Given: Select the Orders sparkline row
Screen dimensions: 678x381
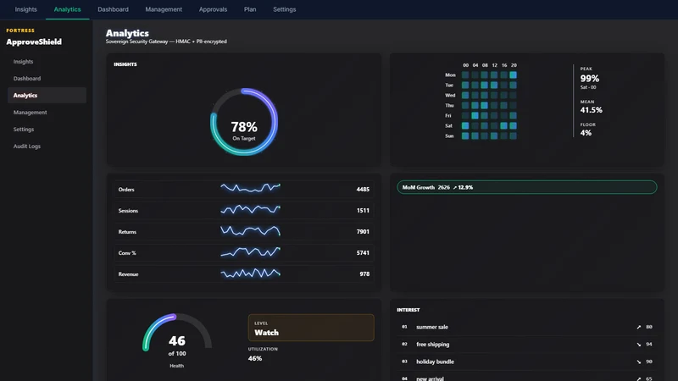Looking at the screenshot, I should click(244, 189).
